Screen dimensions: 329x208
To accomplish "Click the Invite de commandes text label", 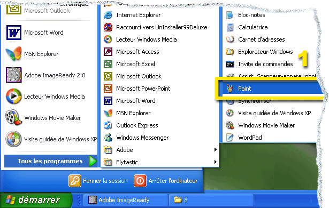I will coord(265,64).
